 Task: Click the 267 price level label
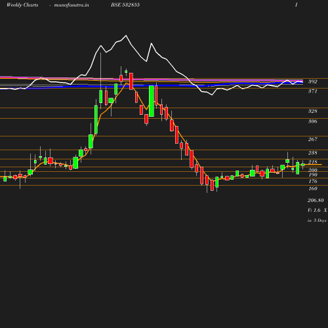[x=313, y=139]
